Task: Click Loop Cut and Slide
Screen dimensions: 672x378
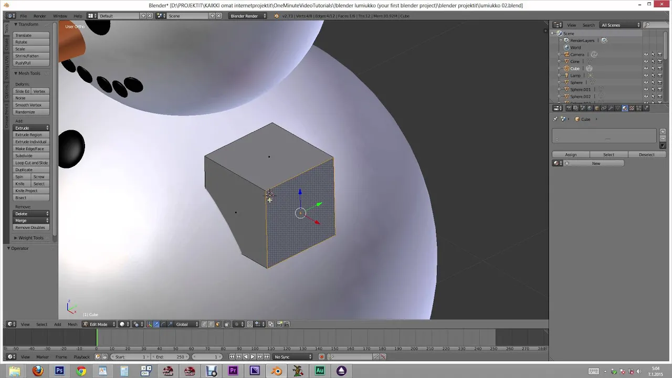Action: pos(31,163)
